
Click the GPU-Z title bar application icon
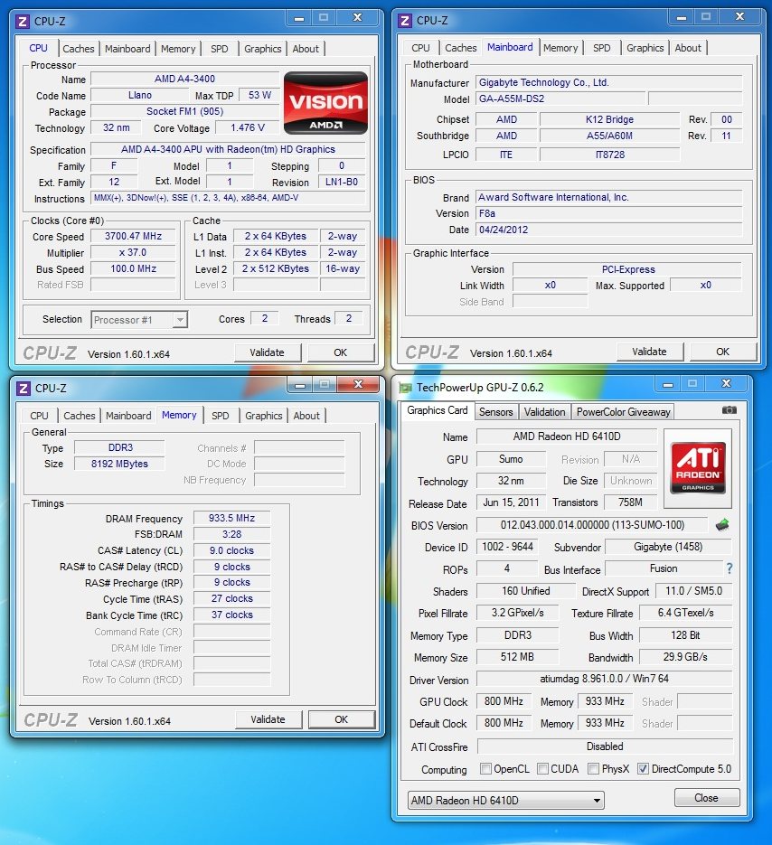[406, 388]
